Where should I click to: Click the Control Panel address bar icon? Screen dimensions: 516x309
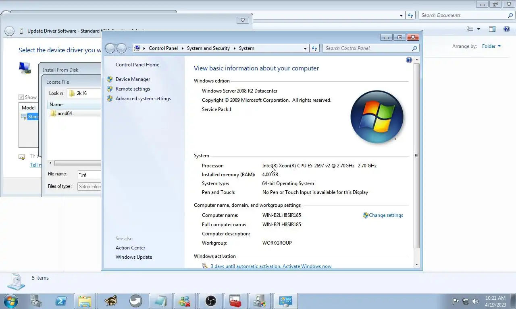[137, 48]
